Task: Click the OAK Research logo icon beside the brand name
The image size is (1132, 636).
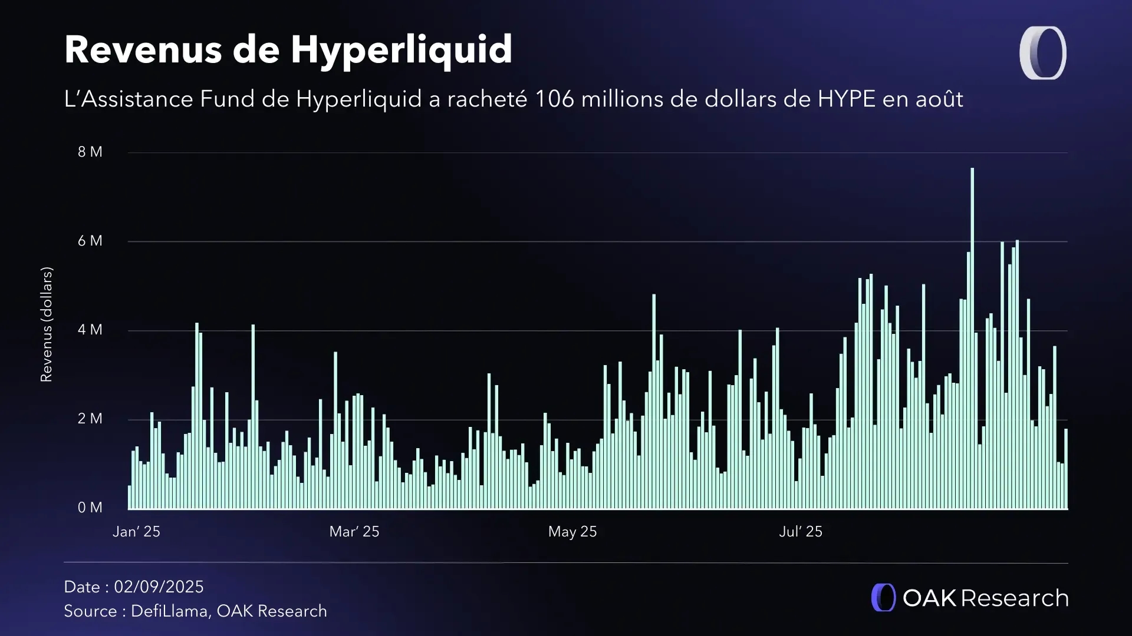Action: pos(883,598)
